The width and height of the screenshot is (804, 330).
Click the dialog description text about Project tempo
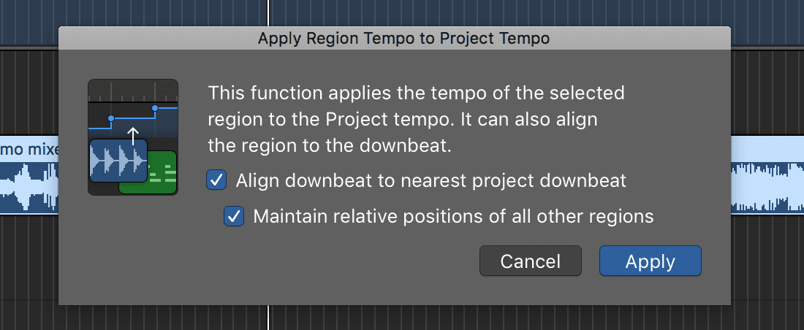(x=416, y=120)
